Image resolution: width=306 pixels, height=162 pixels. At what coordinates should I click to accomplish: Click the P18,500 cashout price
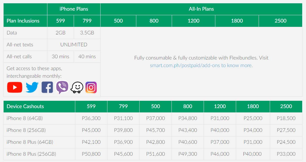point(286,118)
